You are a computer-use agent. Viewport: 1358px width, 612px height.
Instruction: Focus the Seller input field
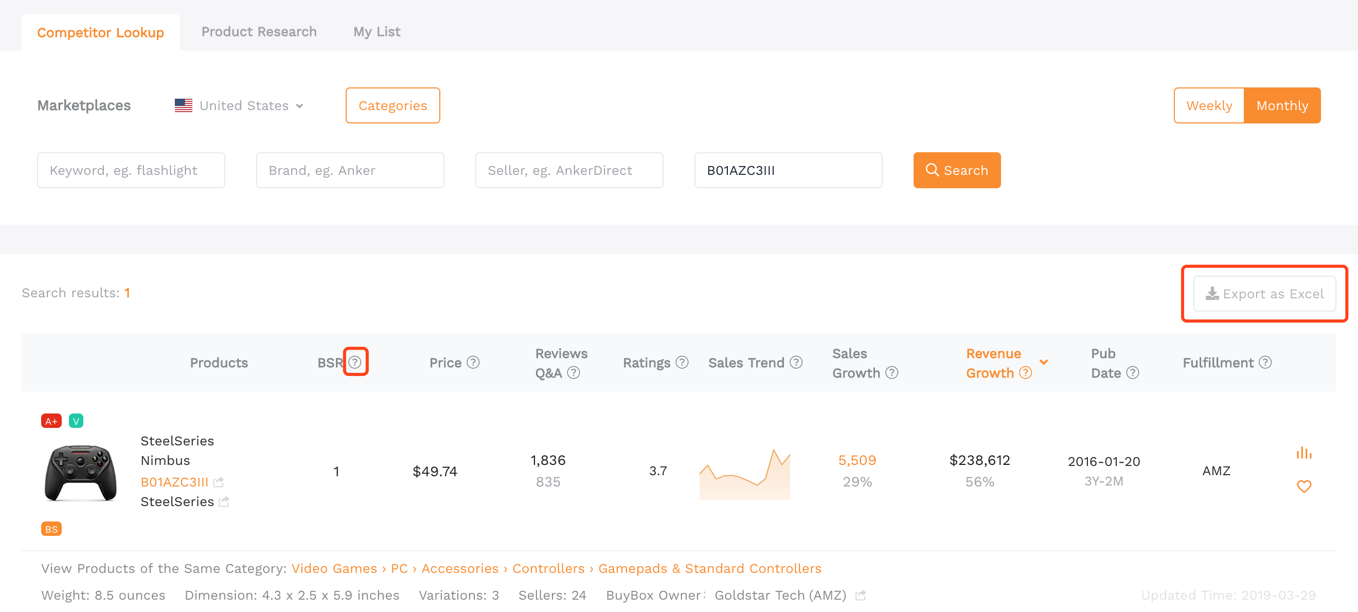point(569,170)
